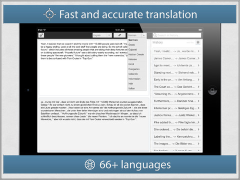Click chevron on 'The Court co...' row
240x180 pixels.
click(x=198, y=87)
